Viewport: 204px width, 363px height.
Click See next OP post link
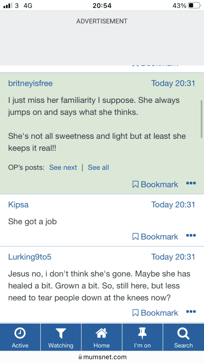pyautogui.click(x=63, y=167)
